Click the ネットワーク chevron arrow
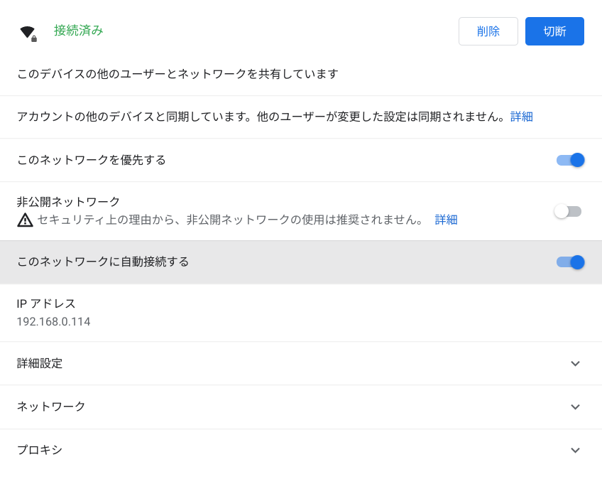This screenshot has height=489, width=602. (x=575, y=407)
